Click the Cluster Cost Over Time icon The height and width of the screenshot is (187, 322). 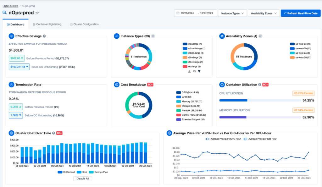point(11,133)
